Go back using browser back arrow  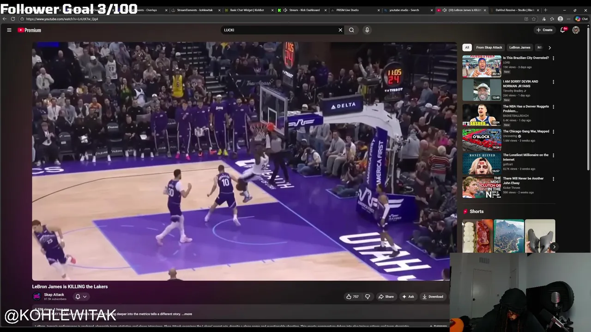pos(5,19)
